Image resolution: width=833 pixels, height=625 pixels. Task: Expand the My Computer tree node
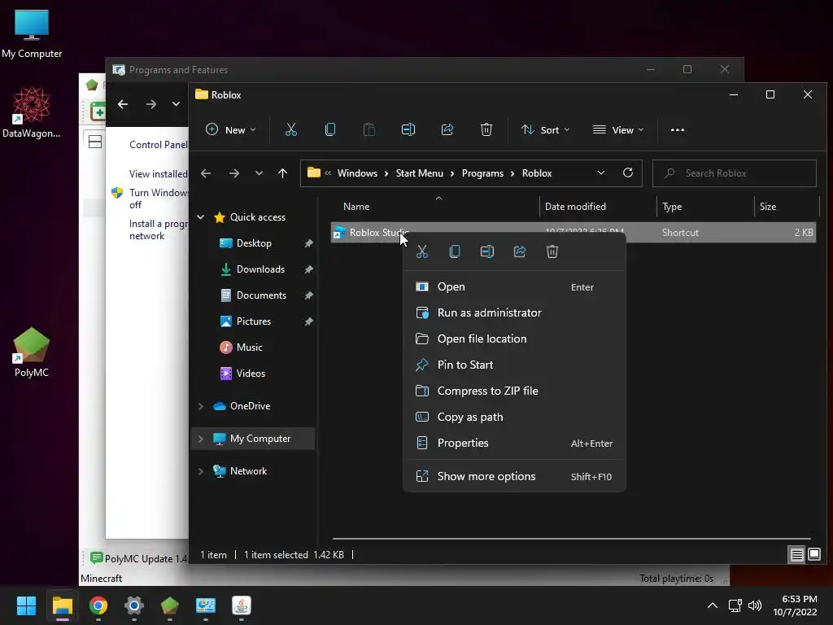tap(201, 439)
